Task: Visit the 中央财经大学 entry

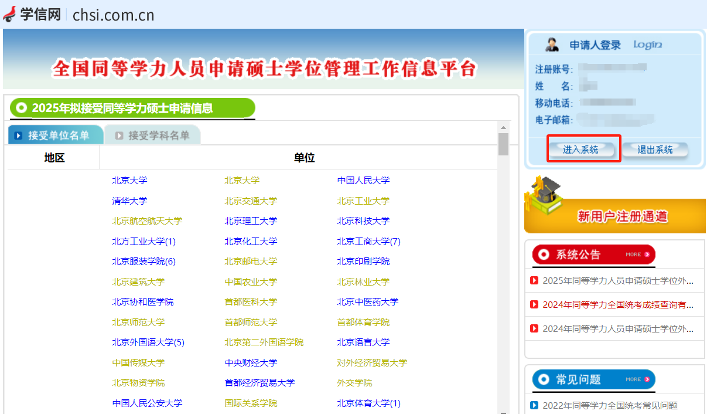Action: tap(251, 362)
